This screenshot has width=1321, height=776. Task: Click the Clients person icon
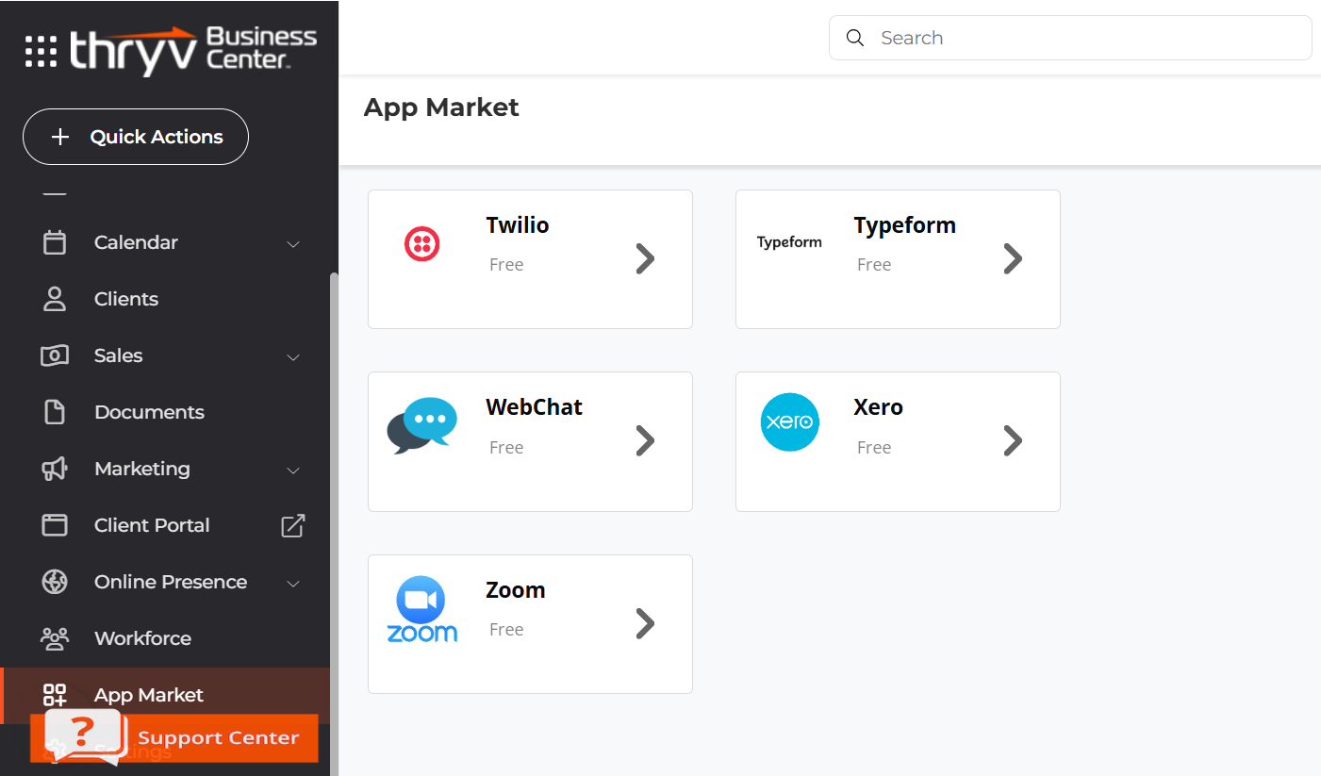(55, 299)
